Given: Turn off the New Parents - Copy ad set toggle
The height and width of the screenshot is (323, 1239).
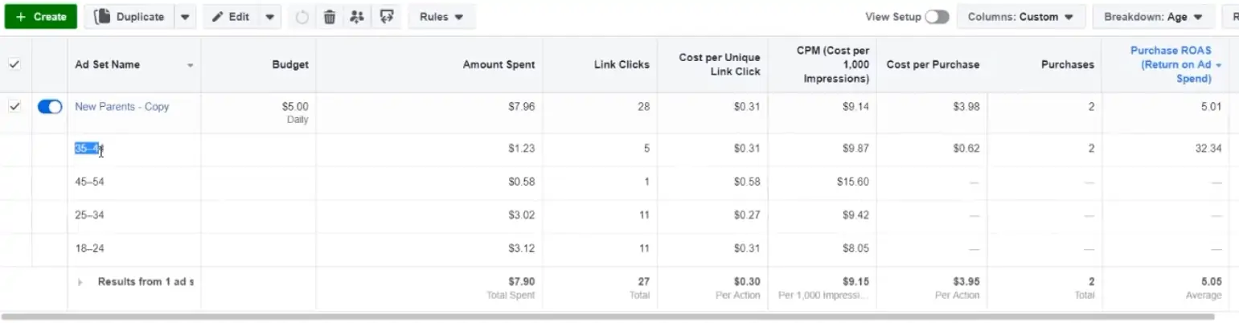Looking at the screenshot, I should point(50,107).
